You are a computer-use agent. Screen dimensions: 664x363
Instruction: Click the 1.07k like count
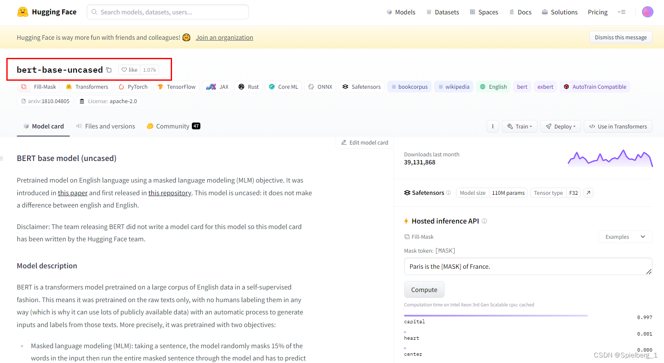150,70
